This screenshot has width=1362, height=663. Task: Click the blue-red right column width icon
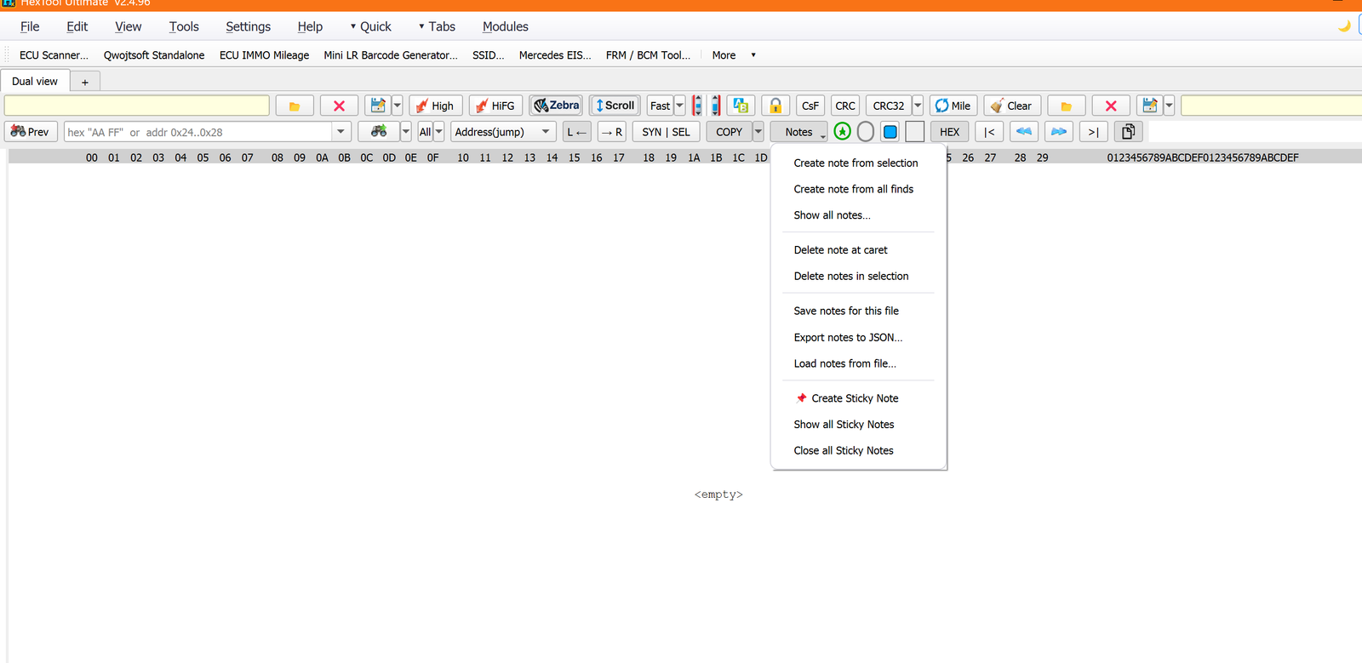click(716, 106)
